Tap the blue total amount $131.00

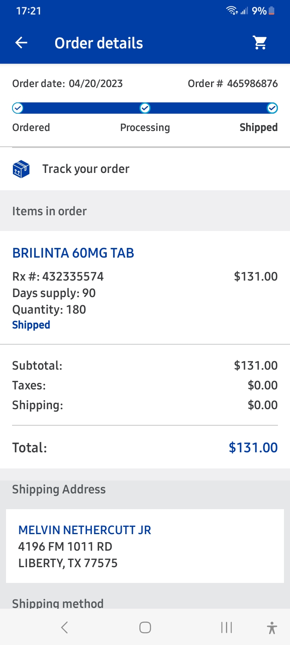253,447
